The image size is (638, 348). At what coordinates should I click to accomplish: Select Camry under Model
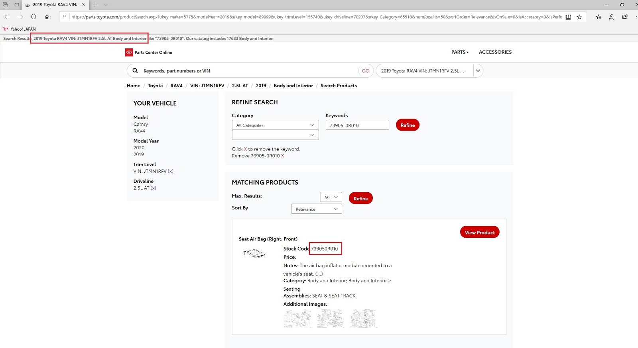pos(140,124)
